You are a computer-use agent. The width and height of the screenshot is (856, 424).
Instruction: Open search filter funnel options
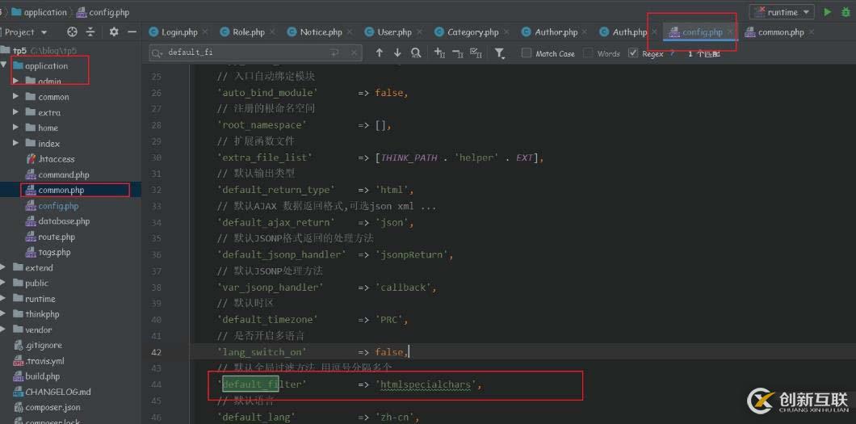point(500,53)
